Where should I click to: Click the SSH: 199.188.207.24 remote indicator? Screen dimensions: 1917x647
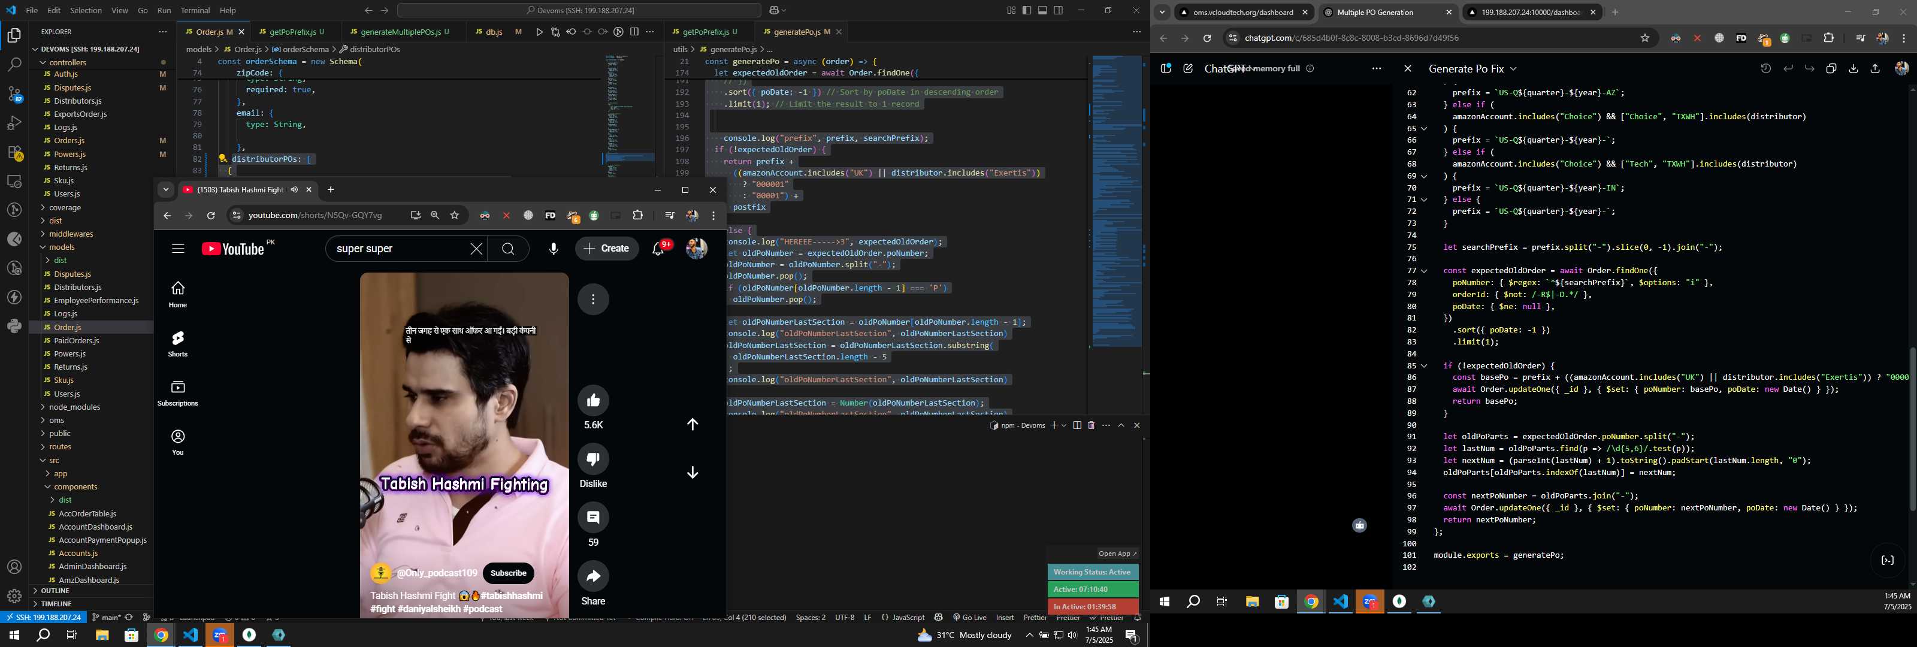(x=43, y=617)
